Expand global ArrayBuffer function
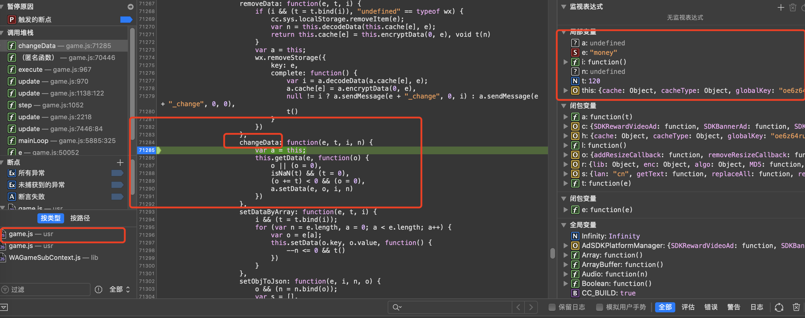 [x=565, y=265]
